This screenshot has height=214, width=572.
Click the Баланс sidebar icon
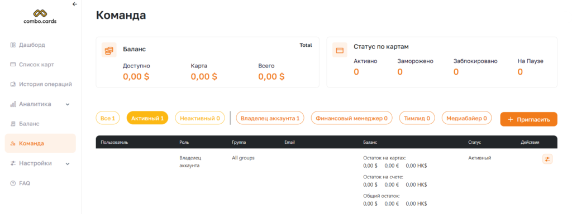(x=13, y=124)
